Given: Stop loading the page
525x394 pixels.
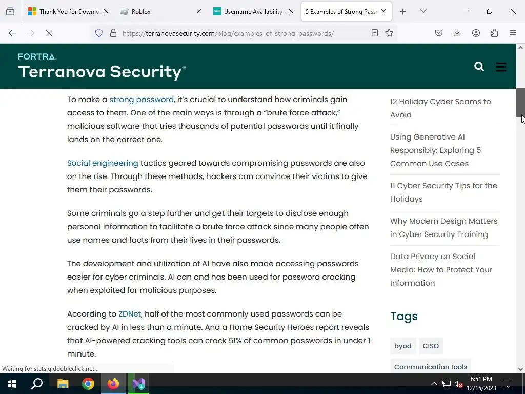Looking at the screenshot, I should point(49,33).
